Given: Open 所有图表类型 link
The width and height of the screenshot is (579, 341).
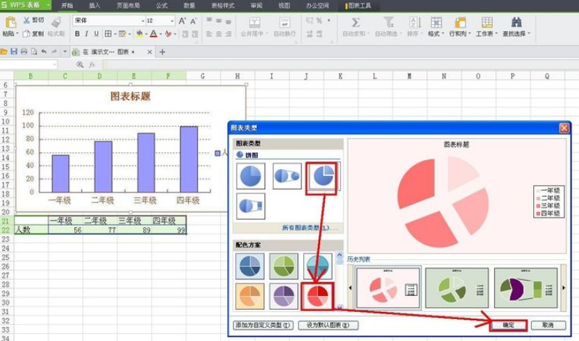Looking at the screenshot, I should (310, 228).
